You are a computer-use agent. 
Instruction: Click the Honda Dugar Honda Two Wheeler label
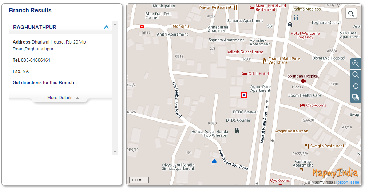click(x=210, y=134)
